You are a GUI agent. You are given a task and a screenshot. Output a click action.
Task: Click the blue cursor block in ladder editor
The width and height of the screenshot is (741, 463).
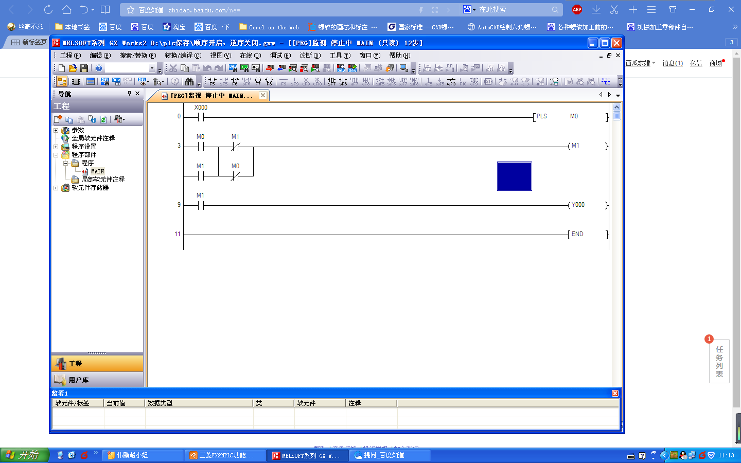514,176
